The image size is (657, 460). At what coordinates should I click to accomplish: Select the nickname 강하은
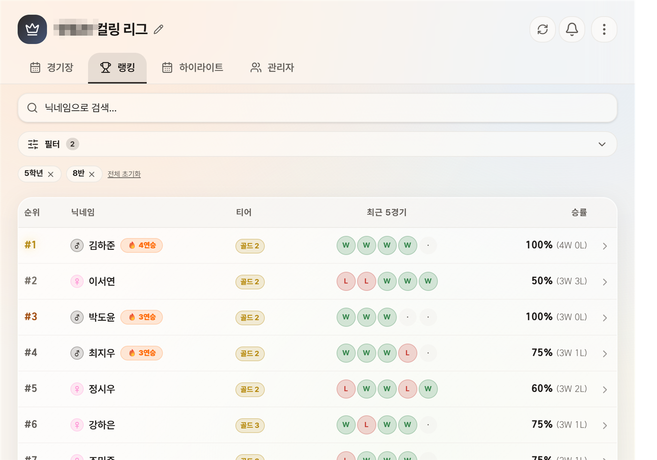[x=102, y=425]
